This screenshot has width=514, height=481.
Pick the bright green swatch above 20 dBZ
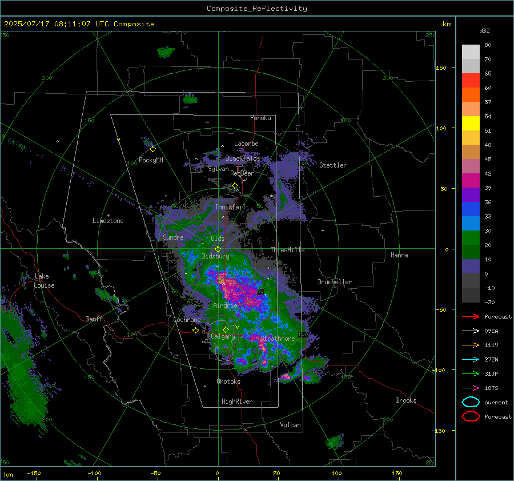(x=471, y=238)
